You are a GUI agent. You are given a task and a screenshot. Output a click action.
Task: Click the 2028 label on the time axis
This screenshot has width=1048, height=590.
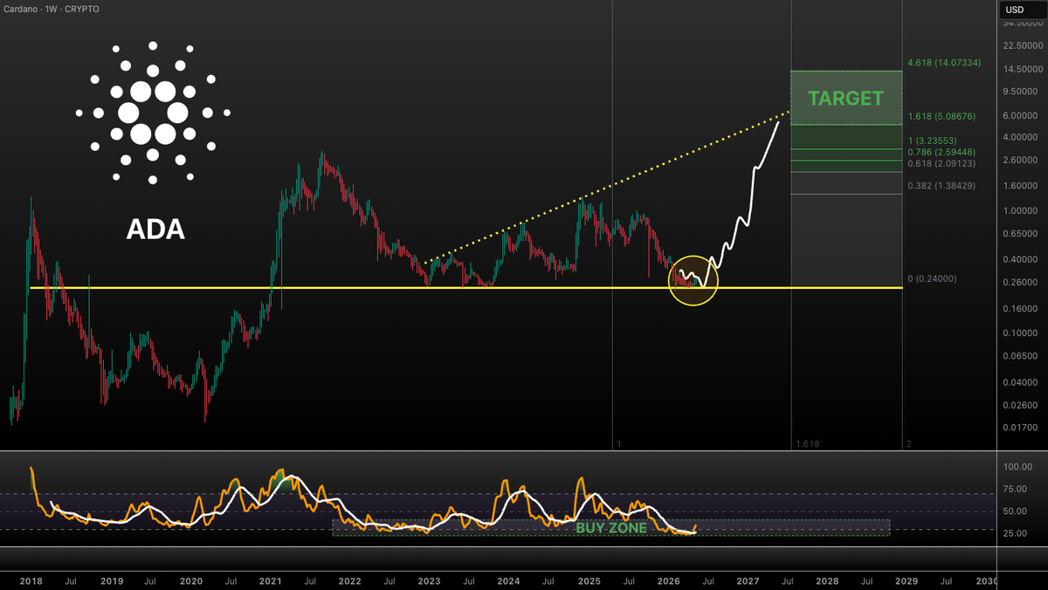pyautogui.click(x=828, y=580)
